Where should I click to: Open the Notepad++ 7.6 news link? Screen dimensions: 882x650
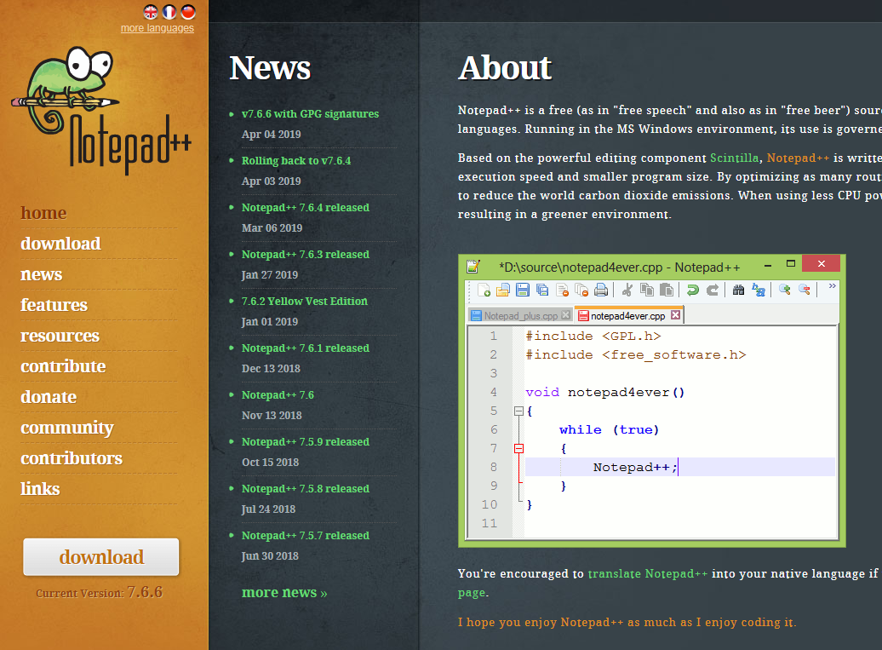coord(278,394)
